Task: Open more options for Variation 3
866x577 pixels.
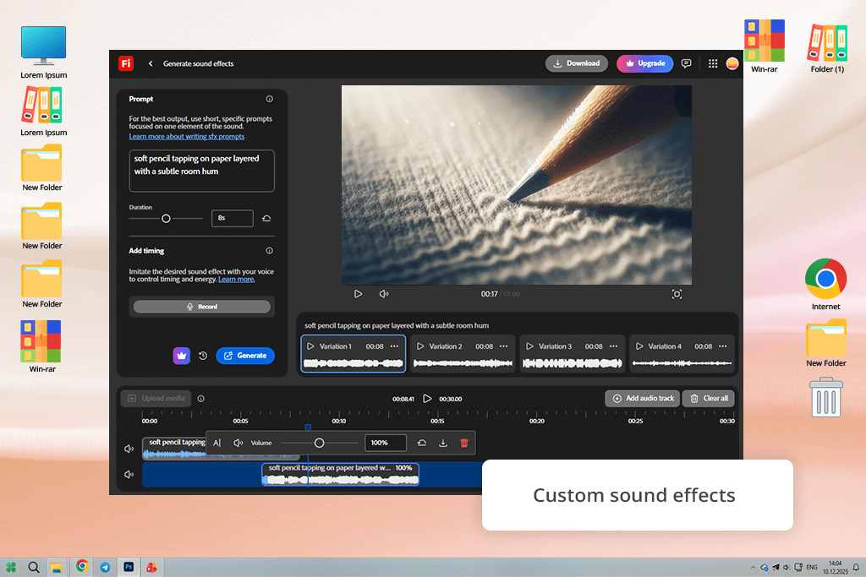Action: click(614, 346)
